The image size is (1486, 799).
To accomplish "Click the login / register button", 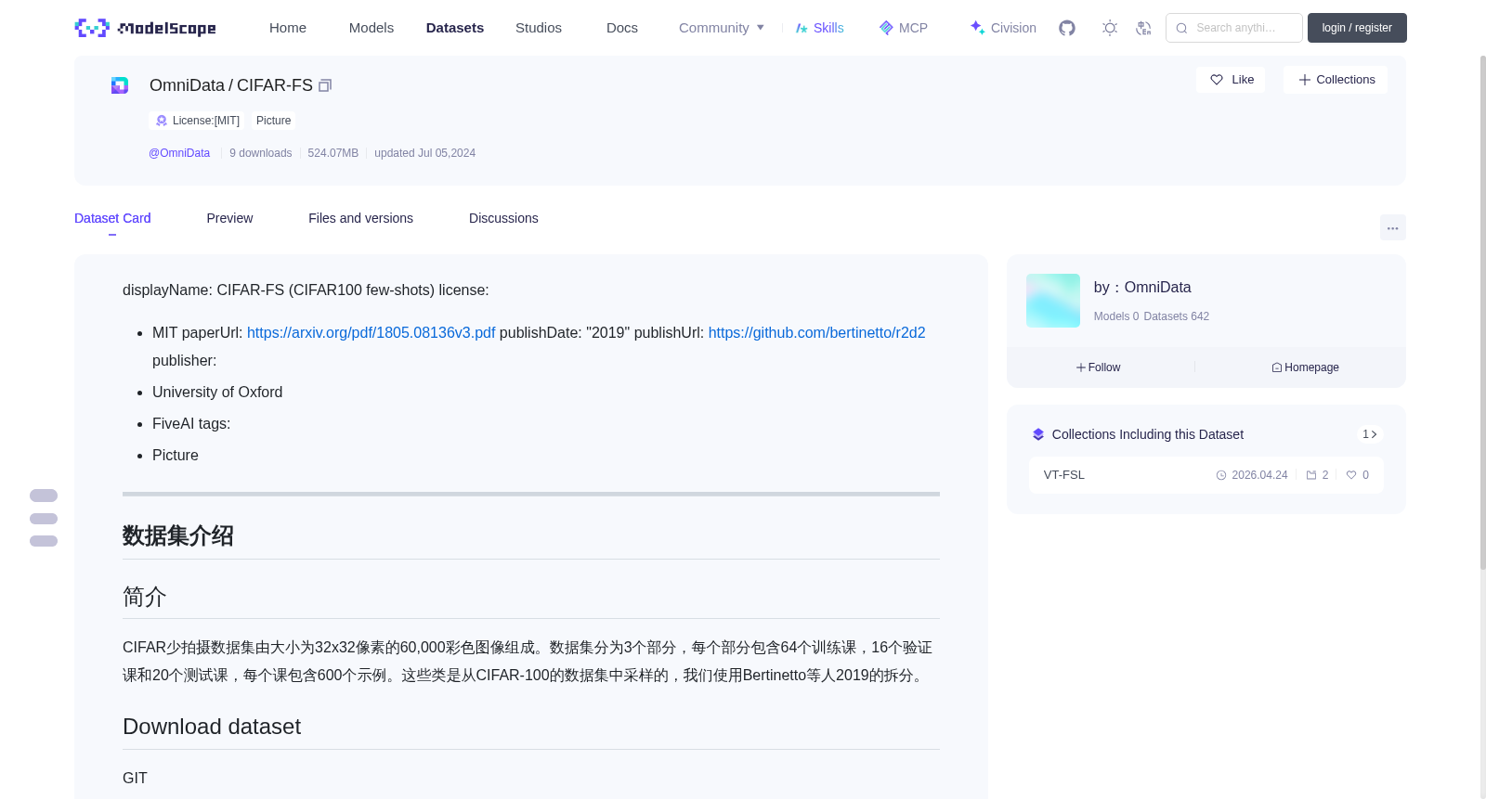I will (1357, 28).
